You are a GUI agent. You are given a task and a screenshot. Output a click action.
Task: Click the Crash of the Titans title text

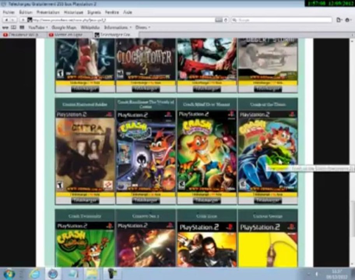267,105
